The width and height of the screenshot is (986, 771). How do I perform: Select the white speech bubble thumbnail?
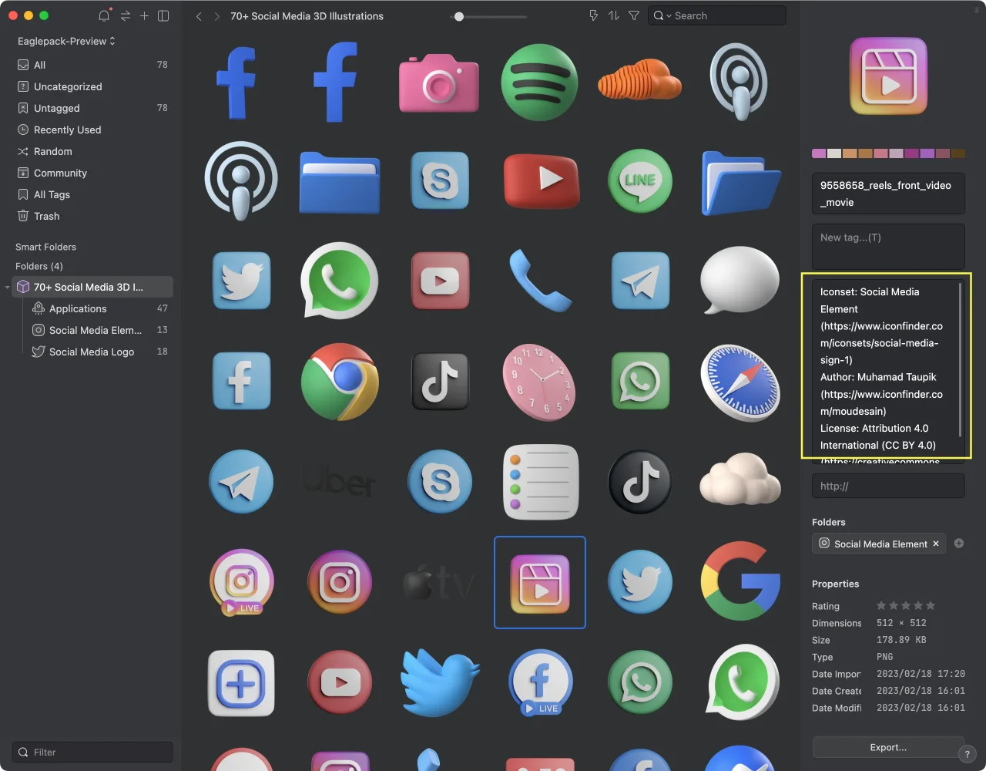[x=740, y=279]
